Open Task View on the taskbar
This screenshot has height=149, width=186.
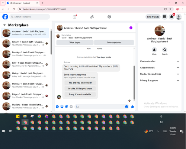[x=10, y=131]
